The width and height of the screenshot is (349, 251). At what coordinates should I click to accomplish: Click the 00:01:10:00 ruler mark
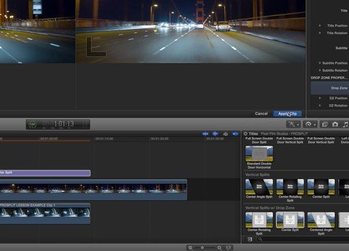(x=104, y=139)
